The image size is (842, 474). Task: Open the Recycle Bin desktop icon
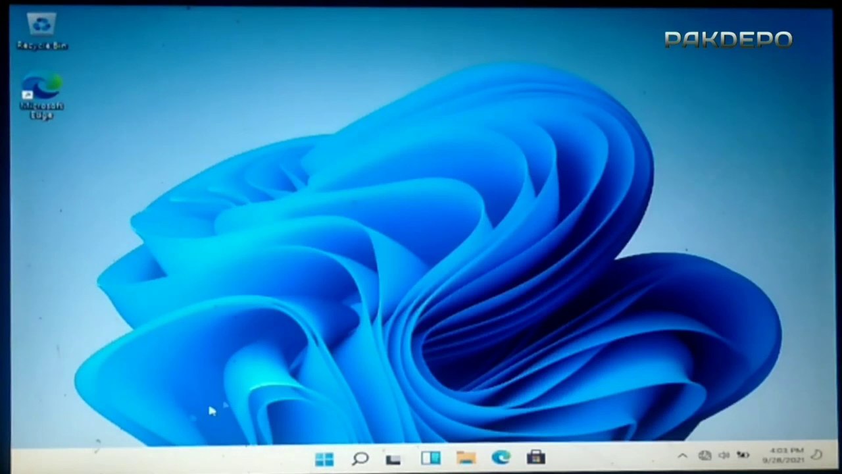(42, 32)
